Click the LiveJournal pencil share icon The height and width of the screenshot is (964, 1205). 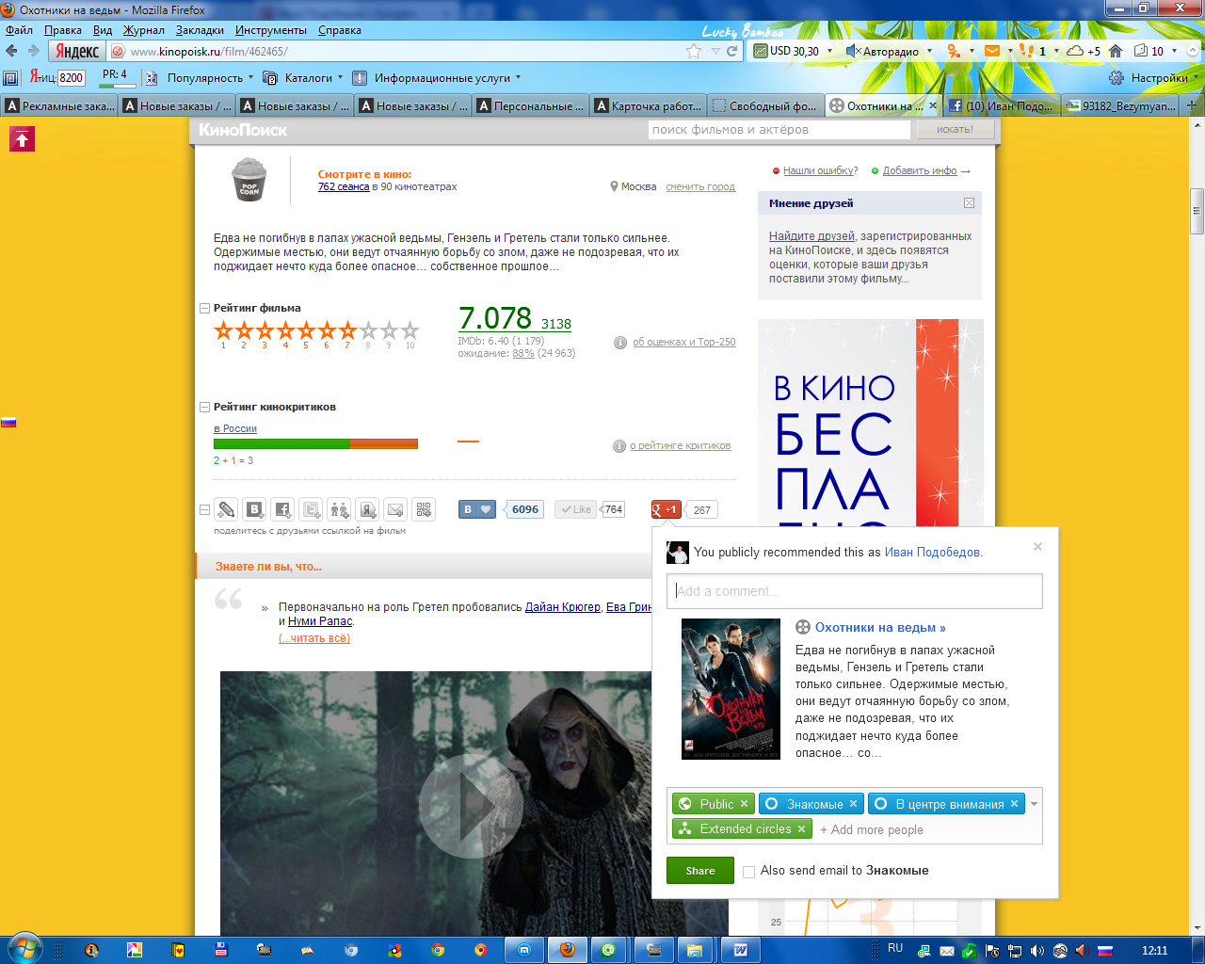click(x=226, y=509)
